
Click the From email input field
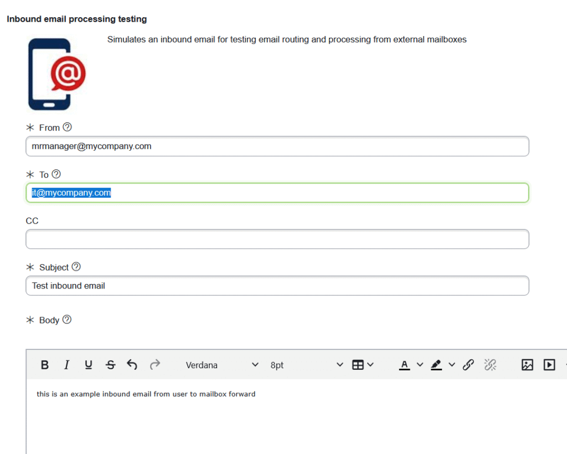277,147
